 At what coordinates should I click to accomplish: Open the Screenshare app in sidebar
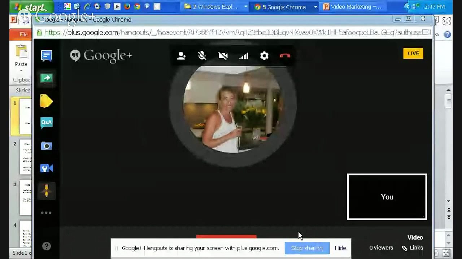click(x=47, y=78)
